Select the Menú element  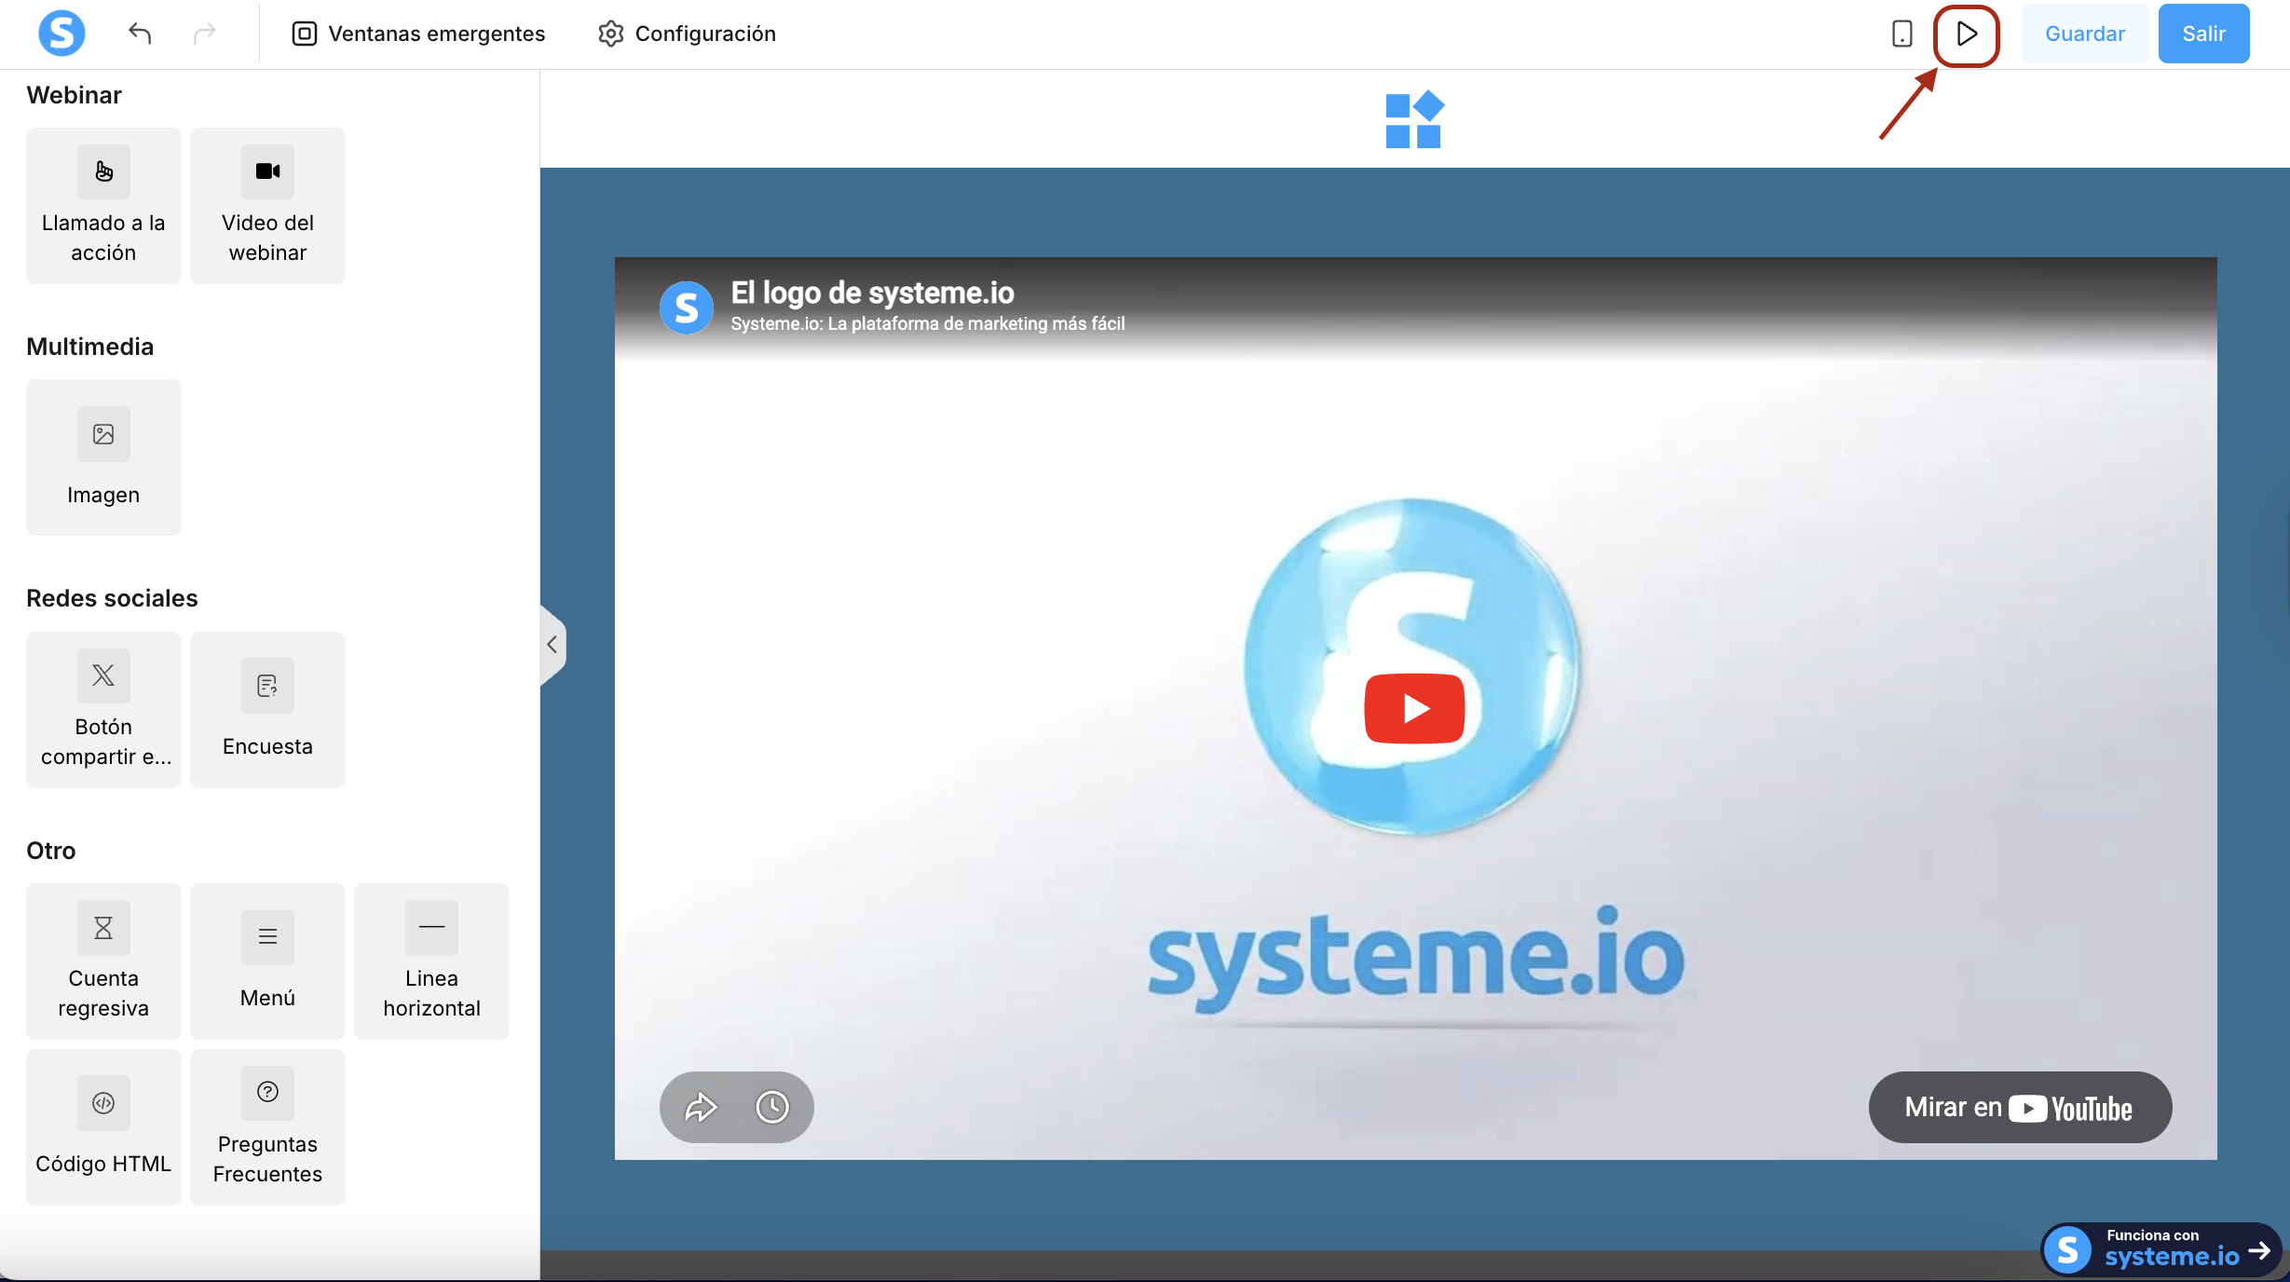[x=267, y=961]
